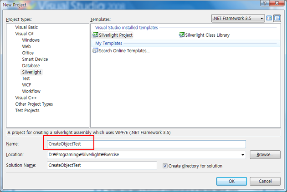Select Visual C# project type
Viewport: 287px width, 192px height.
[24, 34]
